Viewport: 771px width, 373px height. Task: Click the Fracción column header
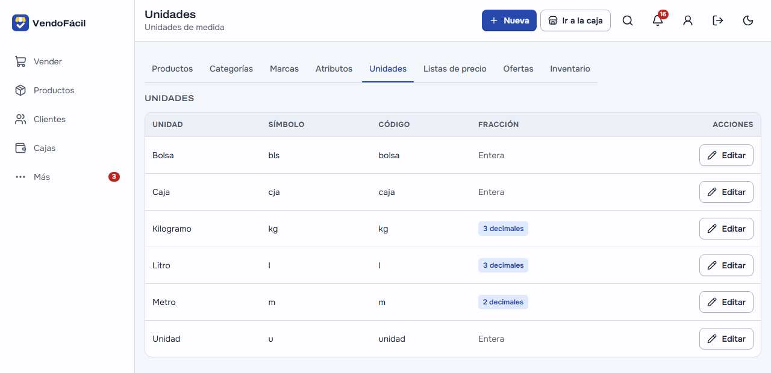(x=498, y=125)
